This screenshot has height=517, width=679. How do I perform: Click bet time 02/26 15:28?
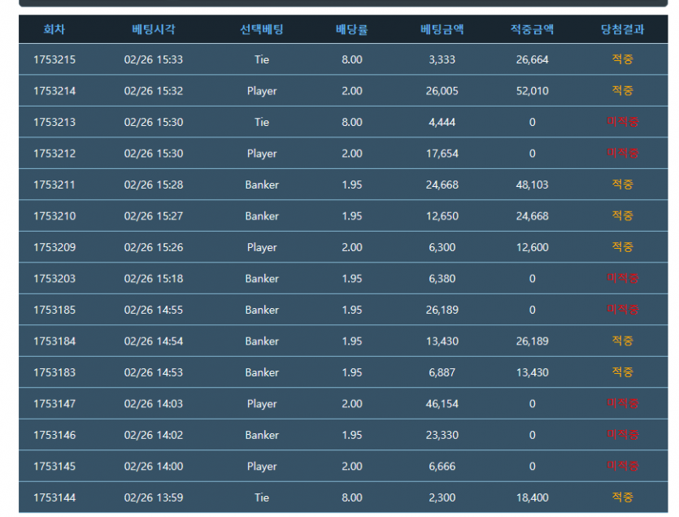click(154, 185)
